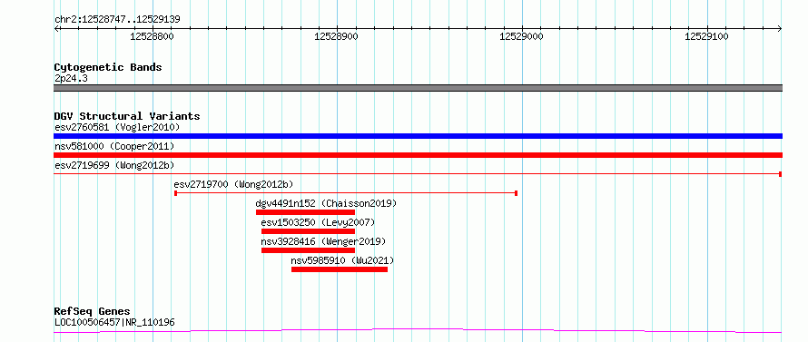Open the LOC100506457|NR_110196 gene label
Screen dimensions: 808x342
click(114, 323)
